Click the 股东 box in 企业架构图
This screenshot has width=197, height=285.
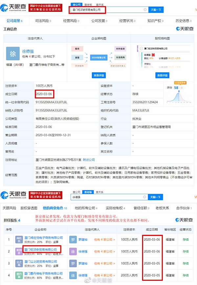[77, 49]
